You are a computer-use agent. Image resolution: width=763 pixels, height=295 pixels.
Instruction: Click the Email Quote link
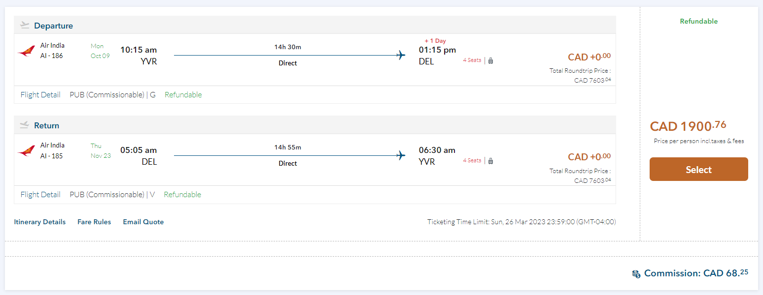tap(143, 222)
